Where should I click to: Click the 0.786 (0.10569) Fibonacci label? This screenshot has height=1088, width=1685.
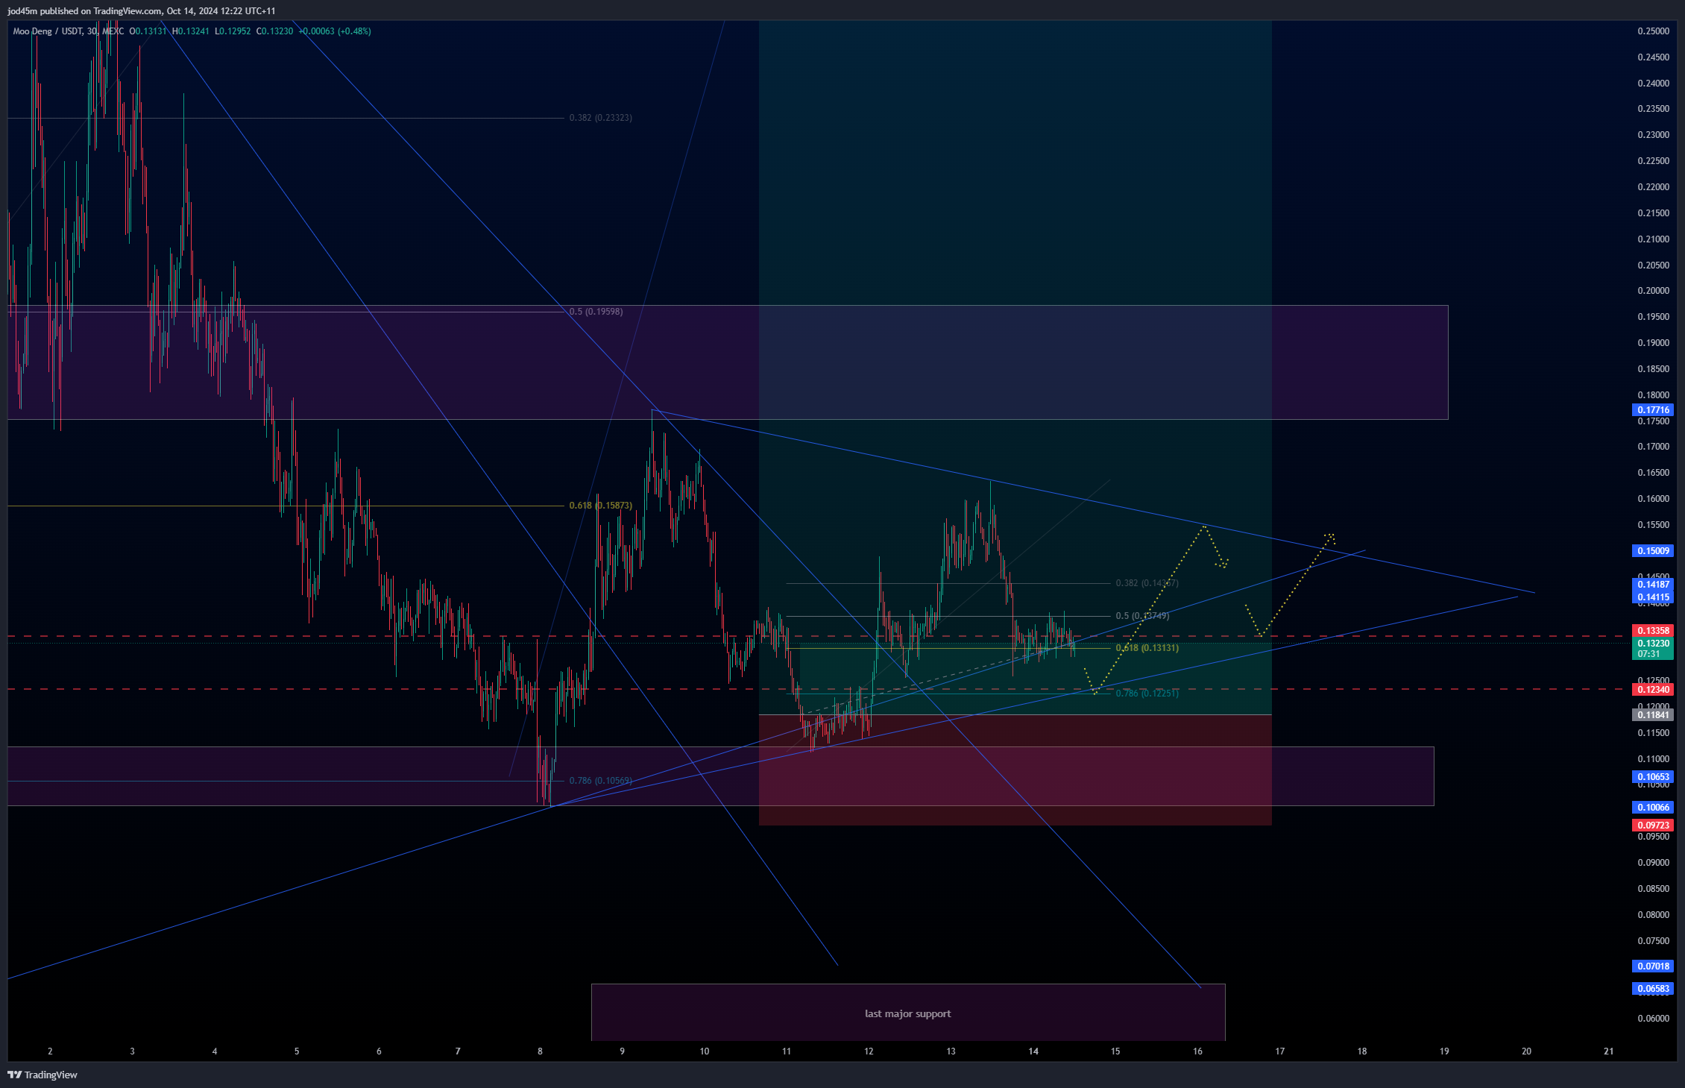[600, 781]
